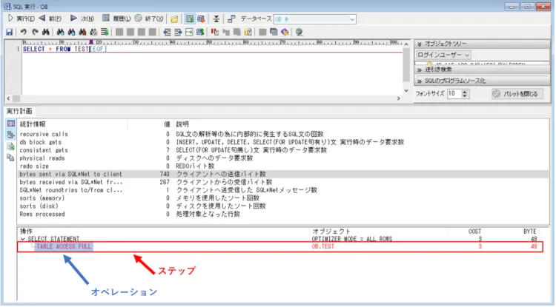
Task: Click the COST column header
Action: coord(466,232)
